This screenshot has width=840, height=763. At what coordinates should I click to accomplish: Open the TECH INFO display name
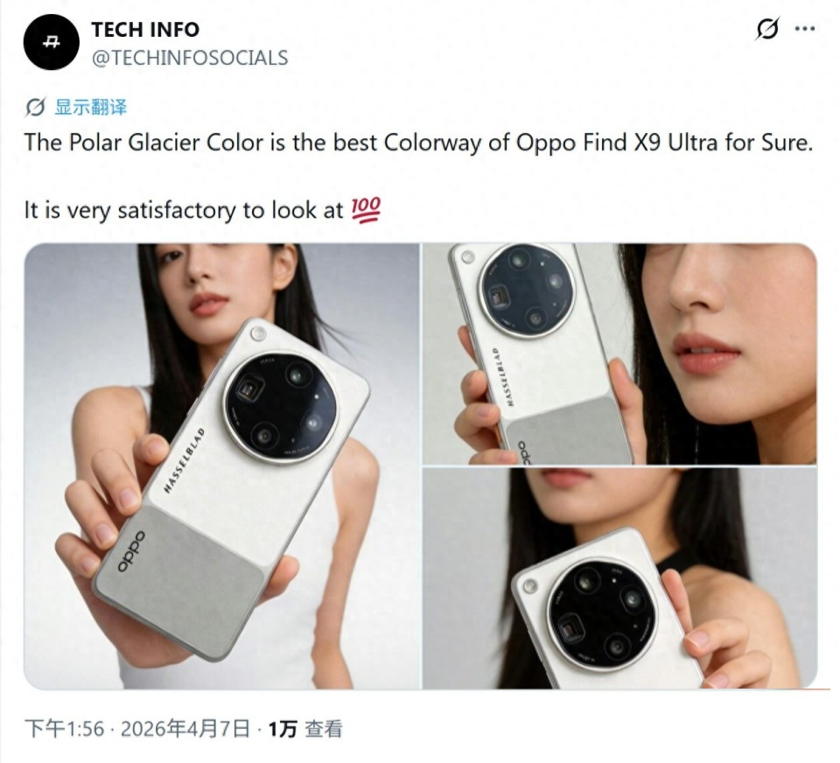(x=145, y=30)
